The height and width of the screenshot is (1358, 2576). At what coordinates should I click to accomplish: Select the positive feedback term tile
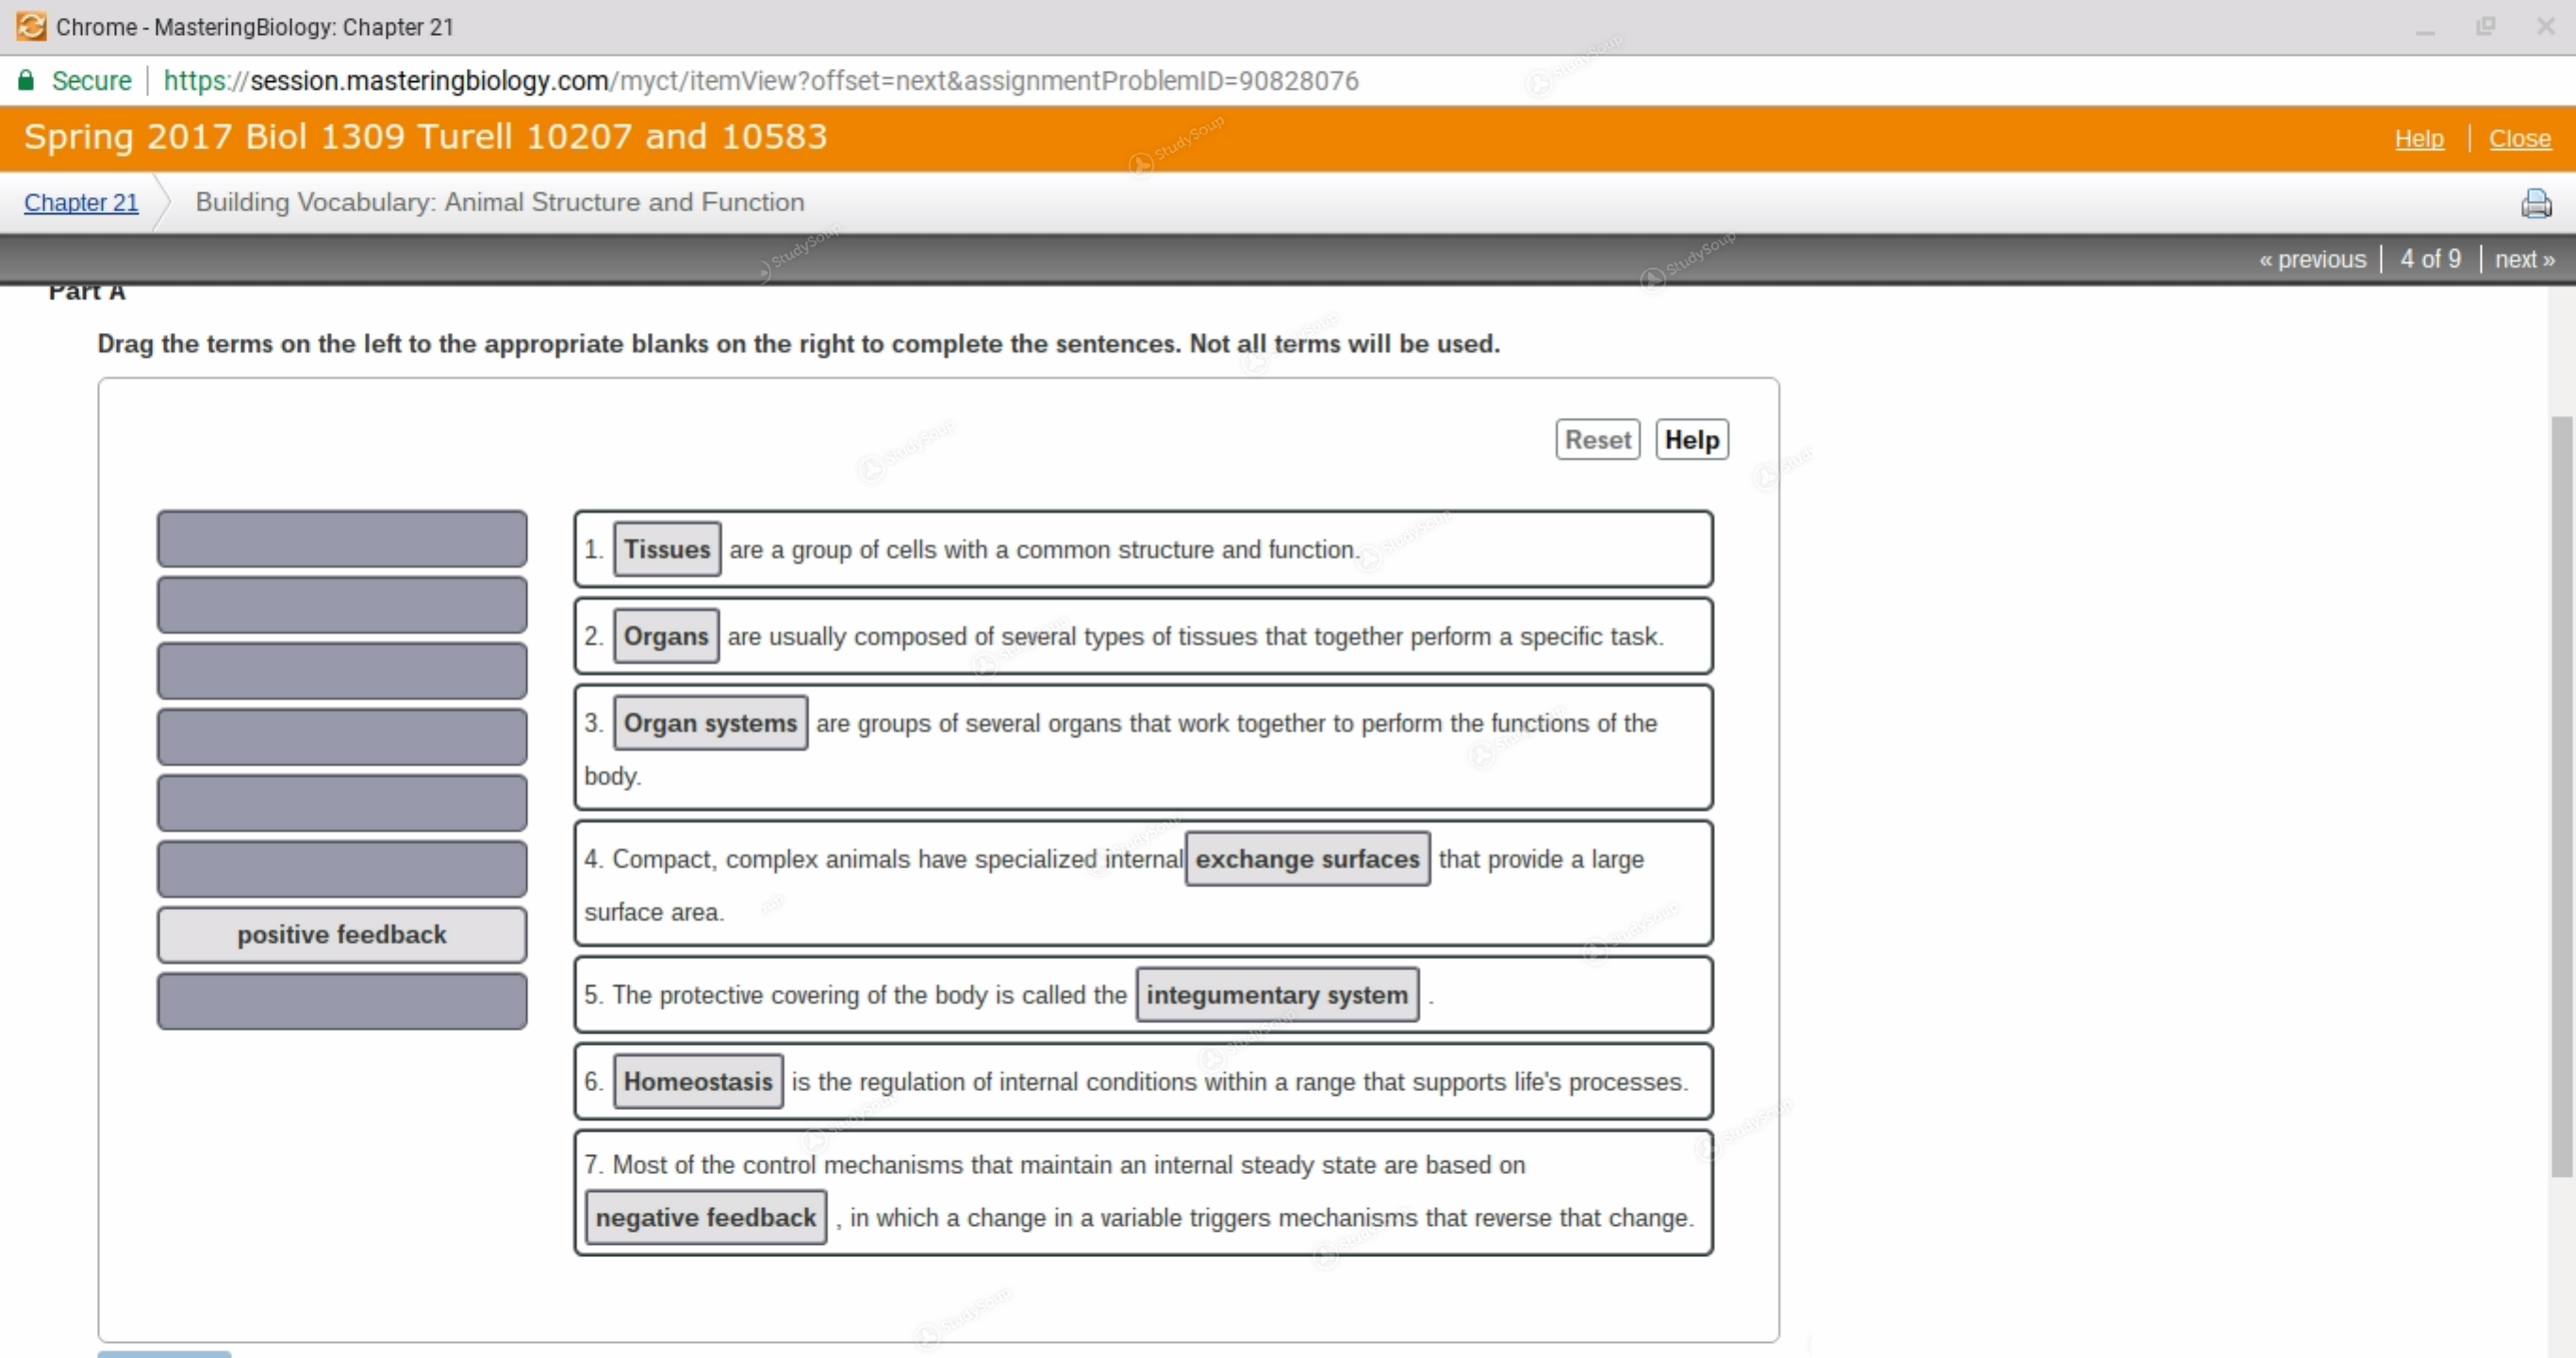coord(342,935)
